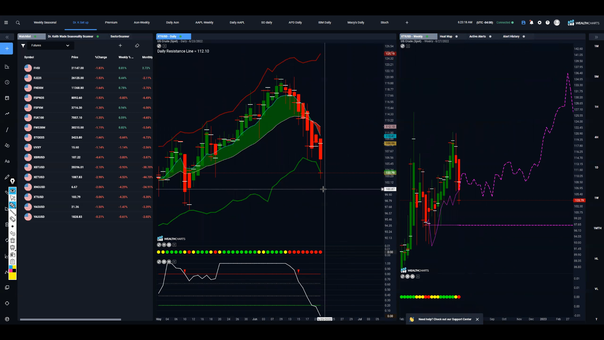
Task: Toggle Dr. Keith Wade scanner link dot
Action: [x=98, y=37]
